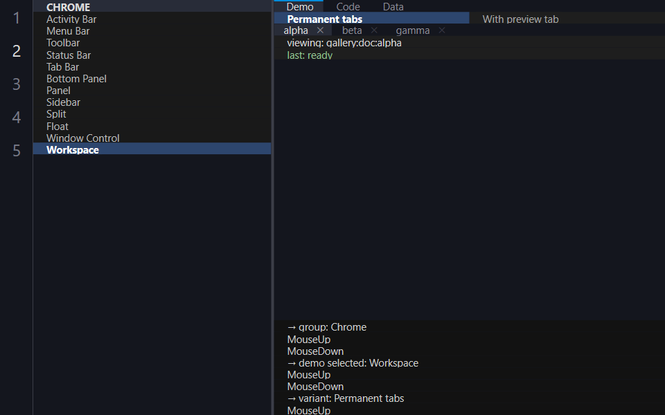Select the Permanent tabs variant

tap(371, 19)
